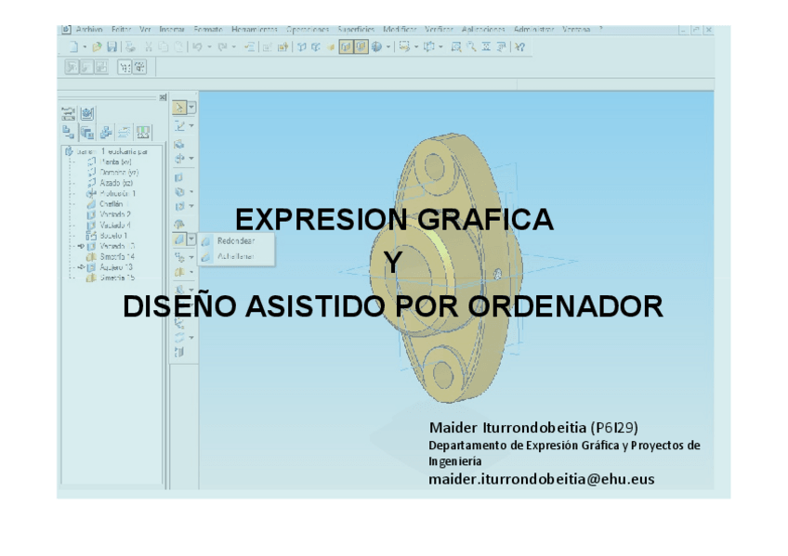Click the yellow 3D flange model

coord(446,268)
